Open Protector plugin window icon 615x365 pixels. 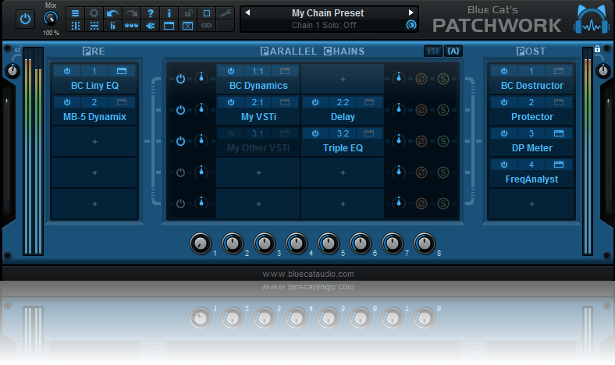(x=559, y=102)
